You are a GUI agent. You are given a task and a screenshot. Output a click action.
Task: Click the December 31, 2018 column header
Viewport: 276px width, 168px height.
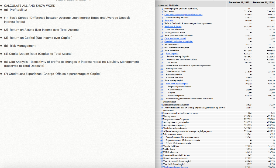click(263, 2)
